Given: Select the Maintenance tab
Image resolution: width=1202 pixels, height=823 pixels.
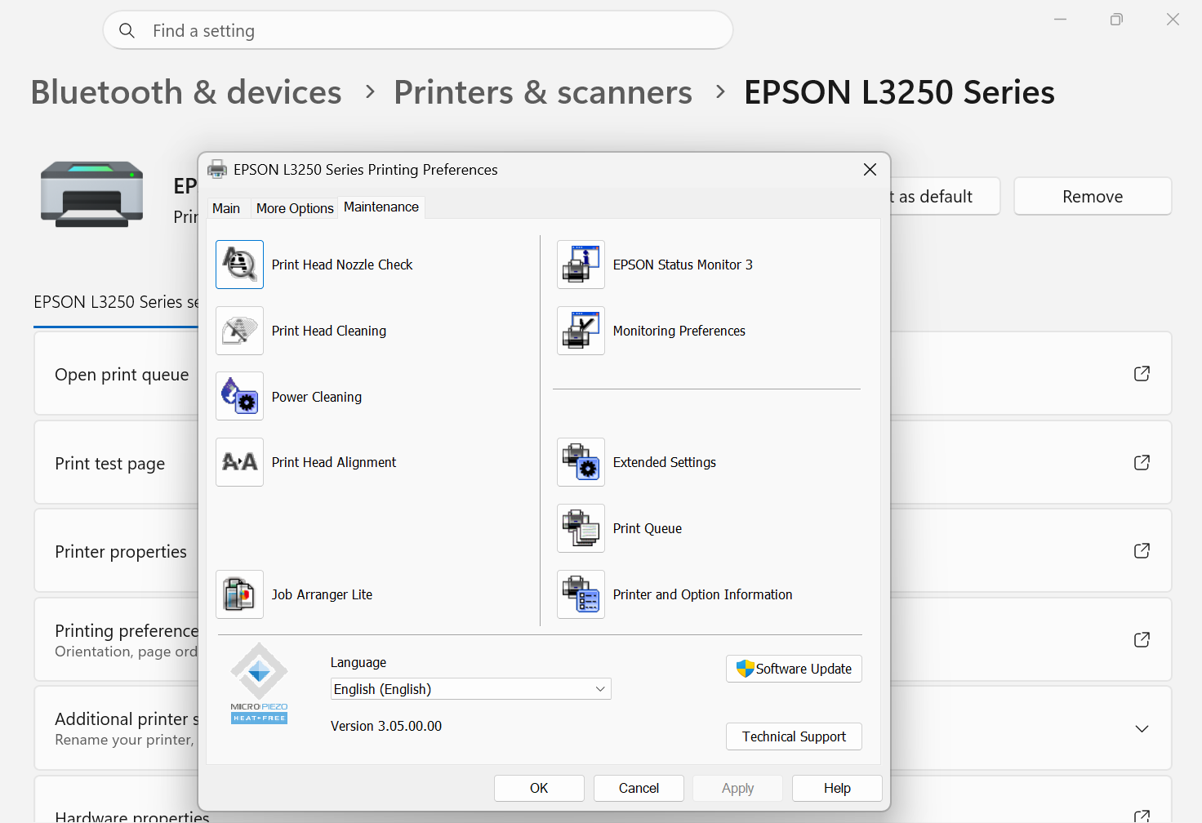Looking at the screenshot, I should click(381, 207).
